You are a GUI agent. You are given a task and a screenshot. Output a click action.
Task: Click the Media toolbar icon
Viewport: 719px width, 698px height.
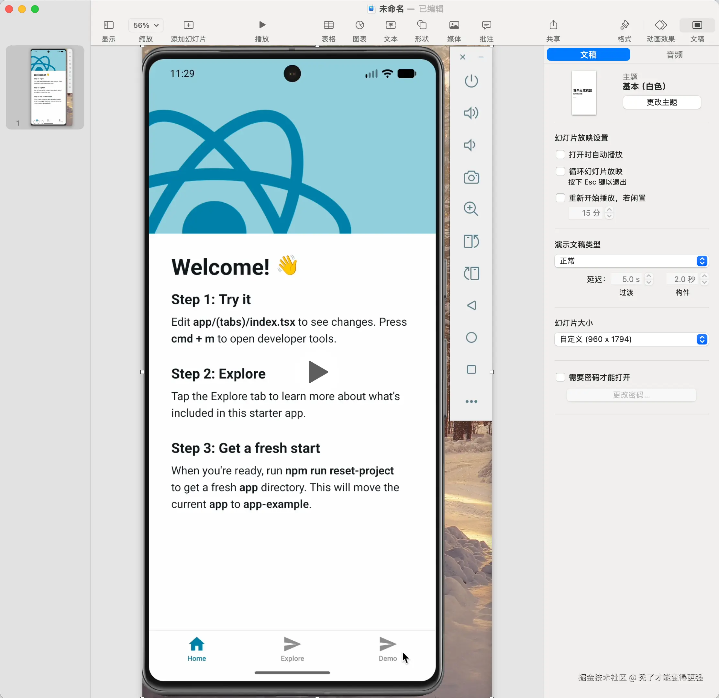pos(454,25)
